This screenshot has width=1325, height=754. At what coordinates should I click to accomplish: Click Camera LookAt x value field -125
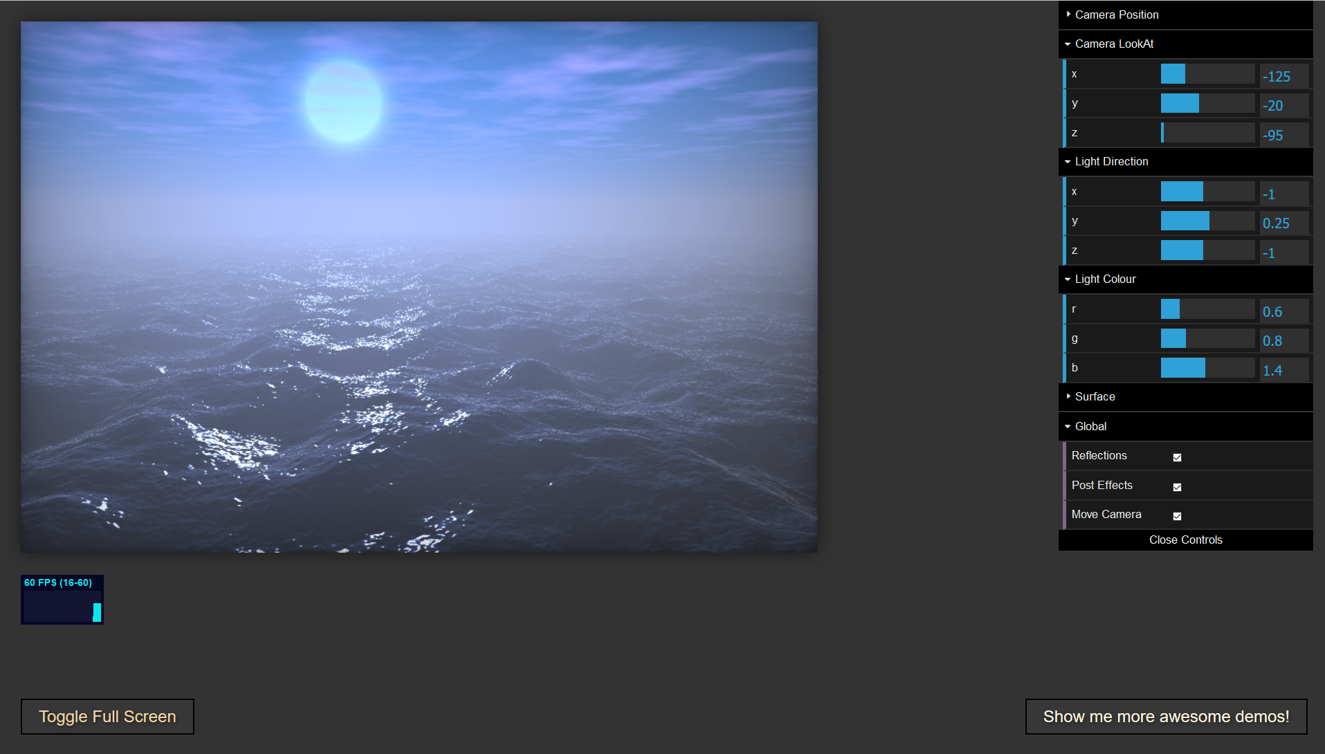(x=1284, y=76)
